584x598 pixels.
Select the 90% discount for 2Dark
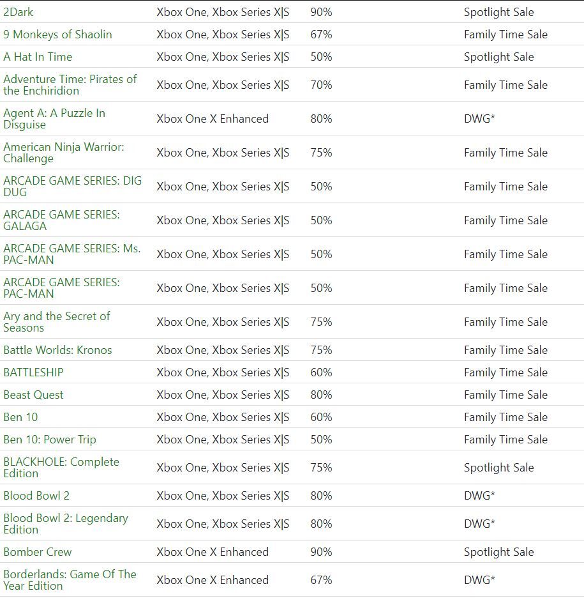pyautogui.click(x=321, y=12)
